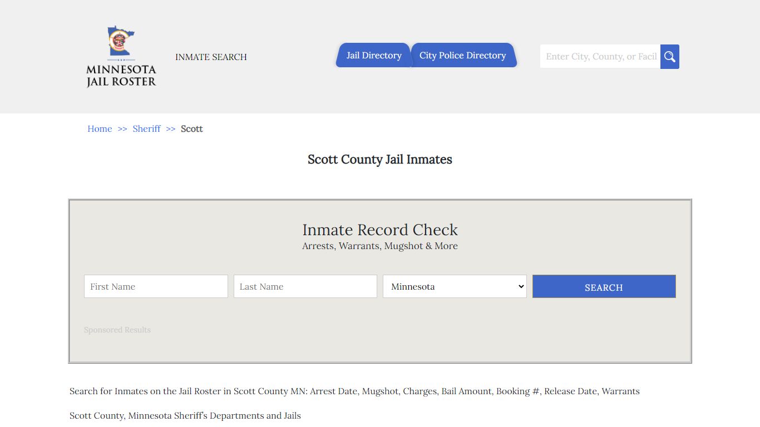The image size is (760, 427).
Task: Click the Minnesota Jail Roster logo
Action: pyautogui.click(x=121, y=57)
